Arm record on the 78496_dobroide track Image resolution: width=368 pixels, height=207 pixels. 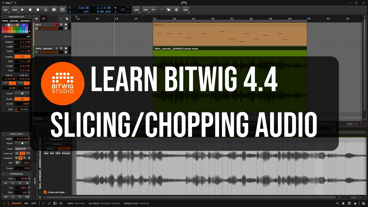pos(57,49)
